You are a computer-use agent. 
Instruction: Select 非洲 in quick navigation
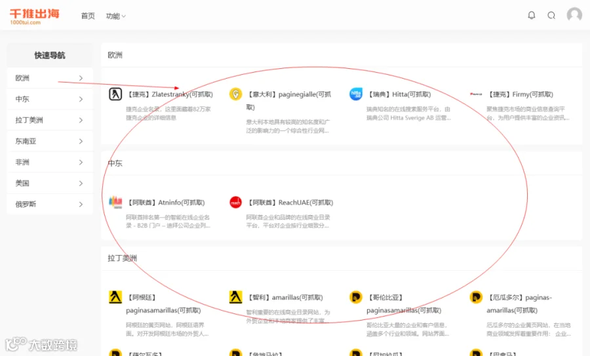(50, 162)
